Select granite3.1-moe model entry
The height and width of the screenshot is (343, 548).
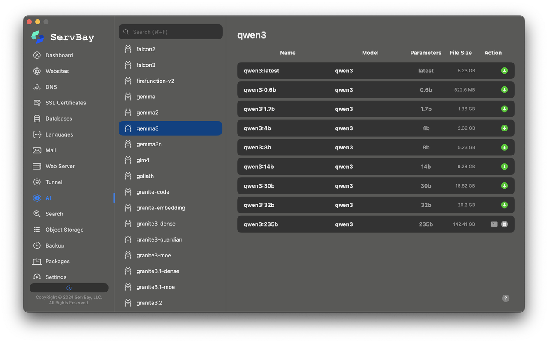tap(170, 287)
